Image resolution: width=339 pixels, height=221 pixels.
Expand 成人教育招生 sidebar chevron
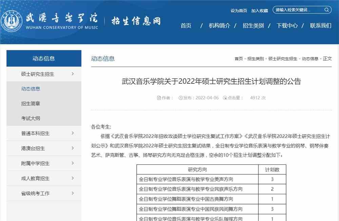(73, 178)
